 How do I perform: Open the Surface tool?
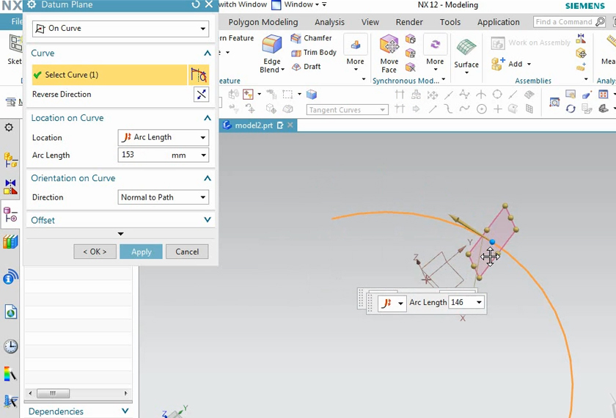[466, 50]
